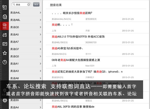The height and width of the screenshot is (109, 150).
Task: Open post 08年老奥迪A4新配大包围脚垫
Action: click(76, 60)
